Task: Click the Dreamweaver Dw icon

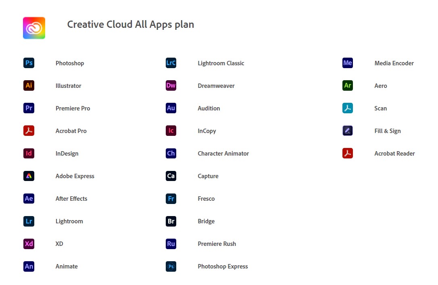Action: pyautogui.click(x=171, y=85)
